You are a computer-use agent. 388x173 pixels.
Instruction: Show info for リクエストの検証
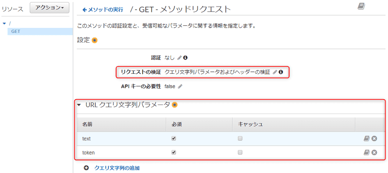[280, 72]
